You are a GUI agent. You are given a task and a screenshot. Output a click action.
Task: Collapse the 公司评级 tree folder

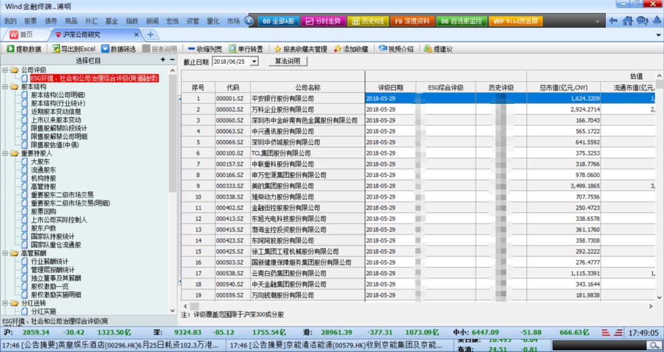[x=5, y=70]
